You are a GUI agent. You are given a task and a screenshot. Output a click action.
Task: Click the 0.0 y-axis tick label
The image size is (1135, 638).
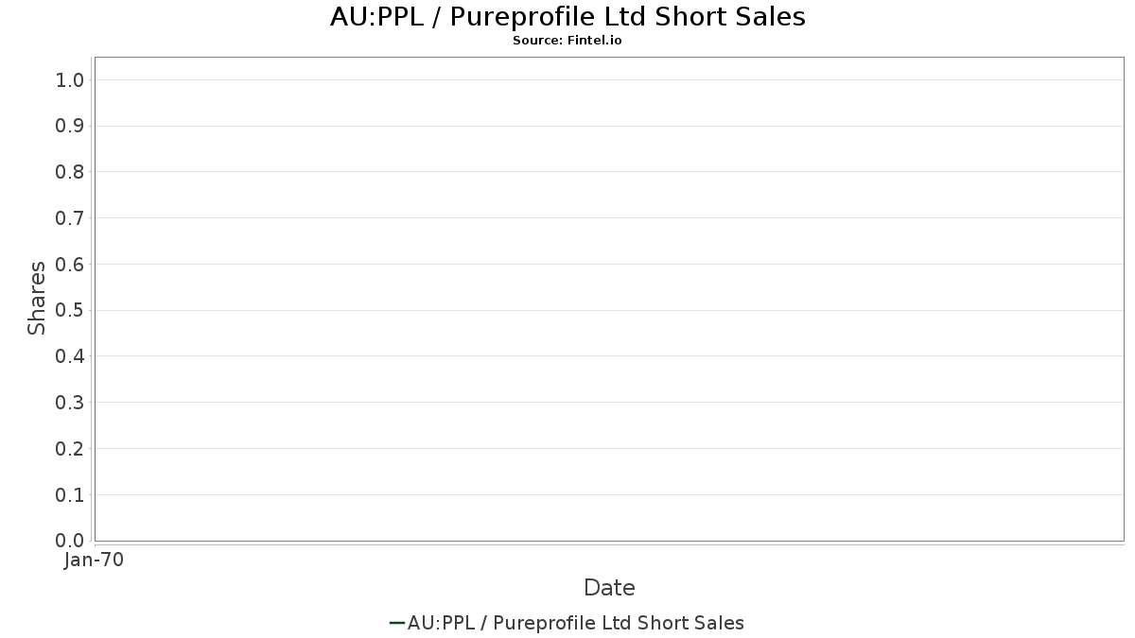click(71, 541)
